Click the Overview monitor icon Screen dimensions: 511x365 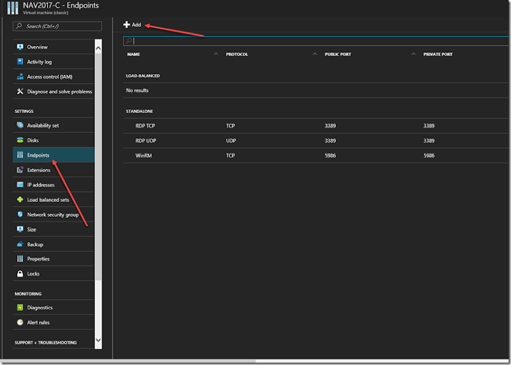[20, 47]
